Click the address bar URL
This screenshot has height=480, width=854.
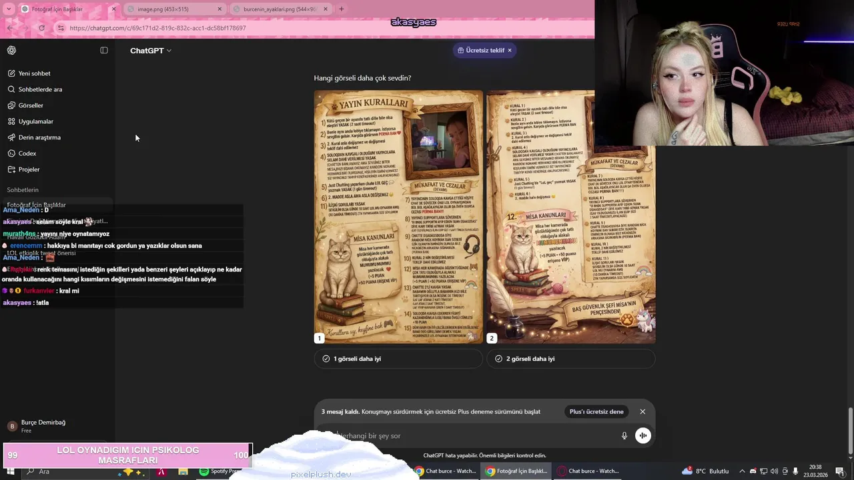tap(157, 28)
